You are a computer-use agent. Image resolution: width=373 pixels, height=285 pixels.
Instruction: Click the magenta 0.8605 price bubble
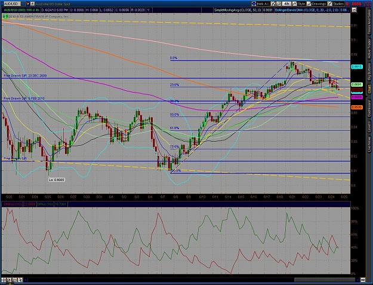pos(357,97)
